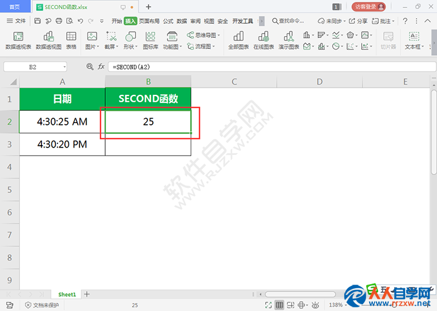Screen dimensions: 437x311
Task: Click the select-all corner triangle
Action: 13,82
